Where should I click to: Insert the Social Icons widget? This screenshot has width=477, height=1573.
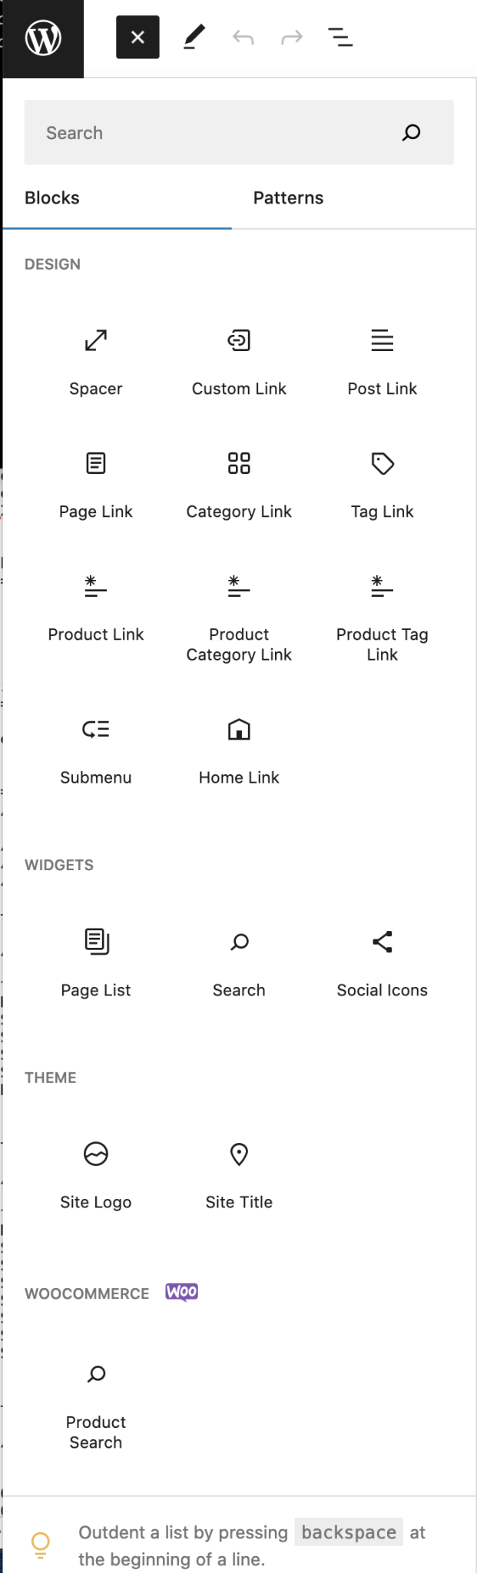(382, 963)
